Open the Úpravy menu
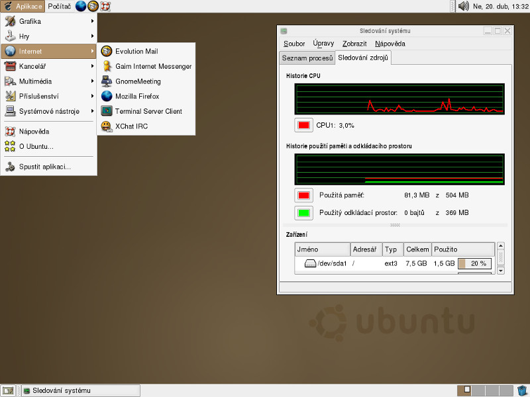Image resolution: width=530 pixels, height=397 pixels. (323, 44)
